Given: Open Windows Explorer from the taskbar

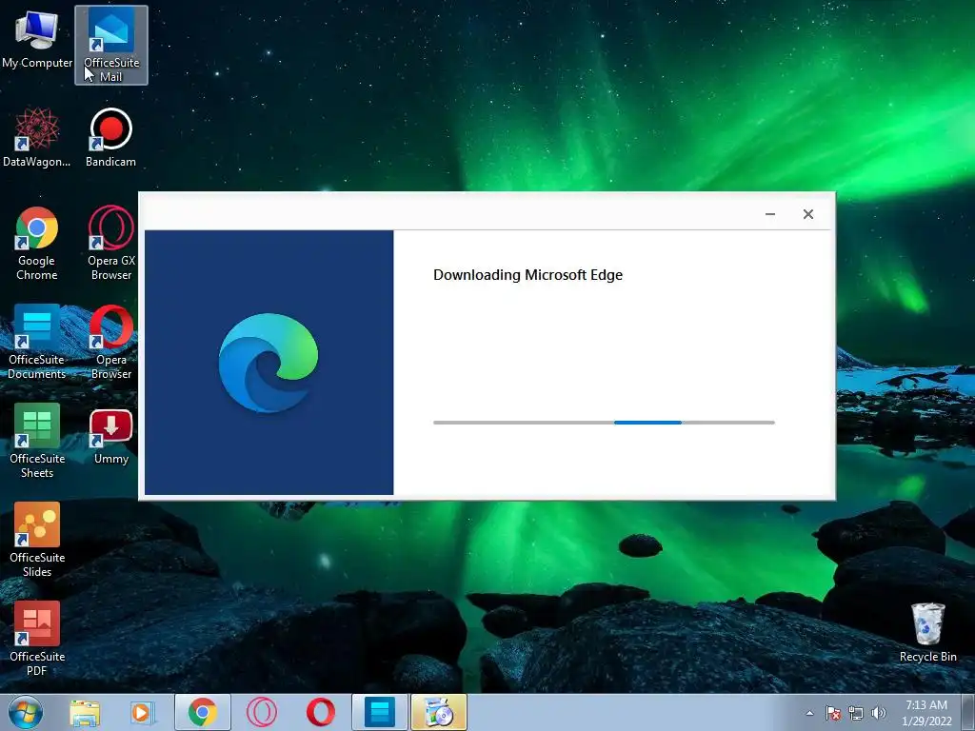Looking at the screenshot, I should [85, 713].
